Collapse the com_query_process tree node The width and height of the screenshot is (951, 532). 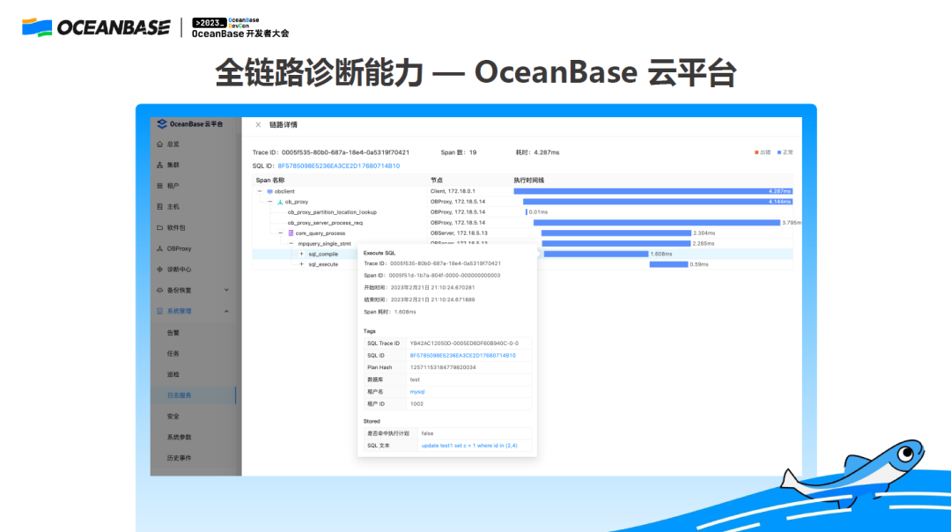tap(281, 233)
